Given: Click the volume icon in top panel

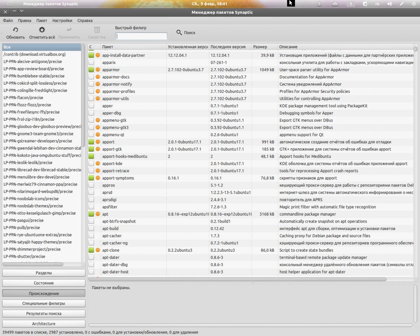Looking at the screenshot, I should click(390, 4).
